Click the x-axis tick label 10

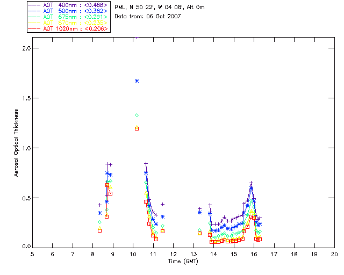click(133, 254)
